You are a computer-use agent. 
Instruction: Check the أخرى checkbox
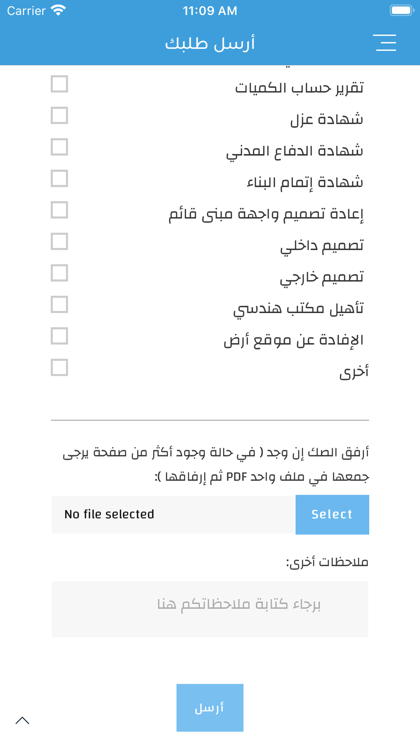point(59,368)
